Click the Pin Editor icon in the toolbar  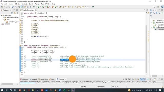tap(93, 7)
